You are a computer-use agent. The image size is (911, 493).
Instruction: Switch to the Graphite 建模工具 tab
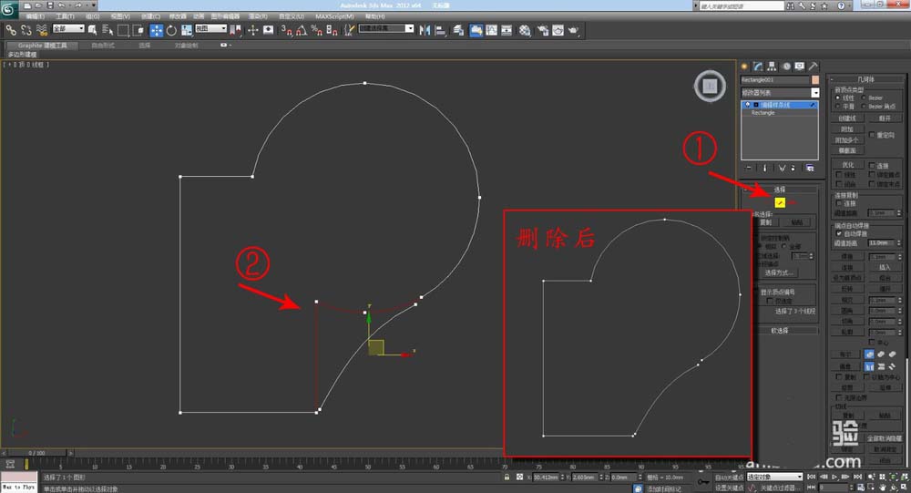click(x=43, y=44)
